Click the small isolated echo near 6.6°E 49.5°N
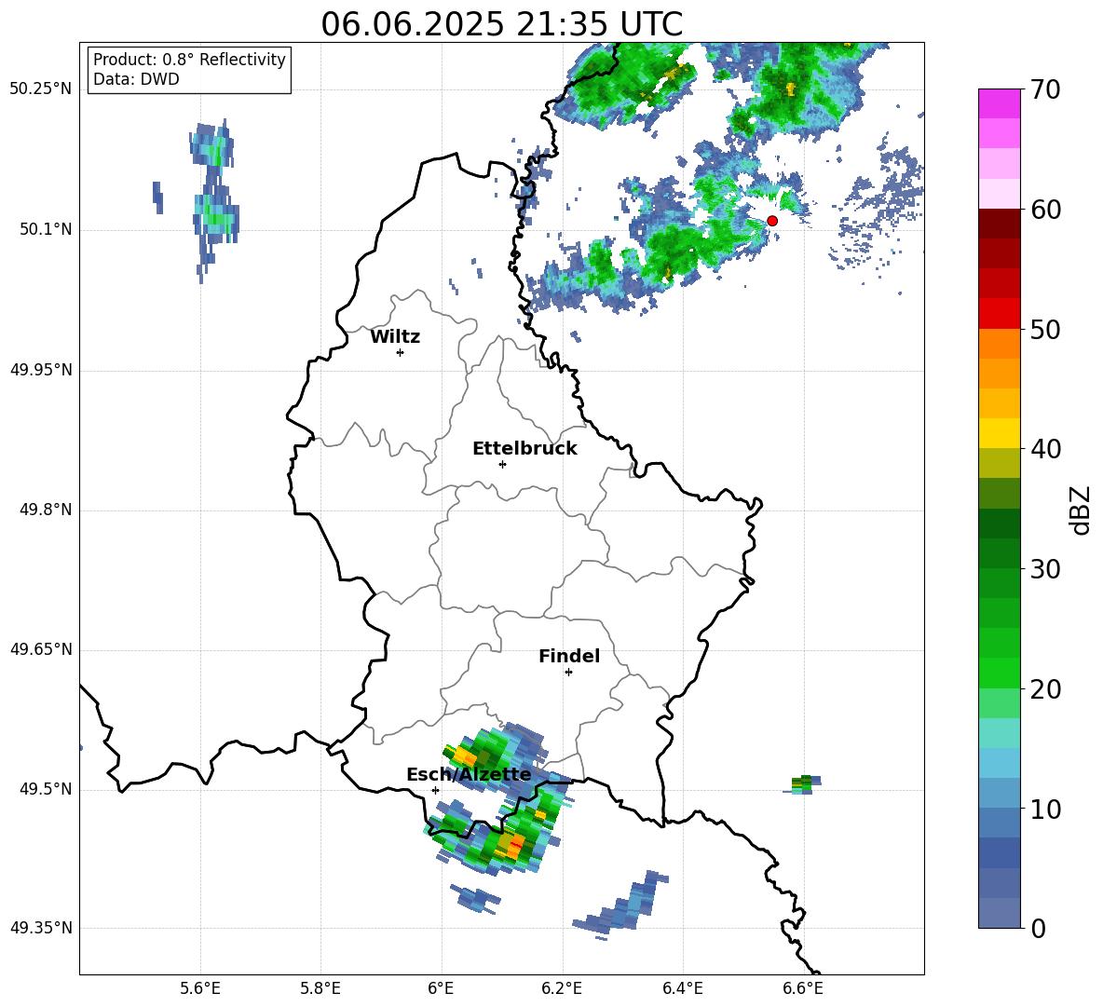This screenshot has height=1007, width=1103. (x=802, y=784)
